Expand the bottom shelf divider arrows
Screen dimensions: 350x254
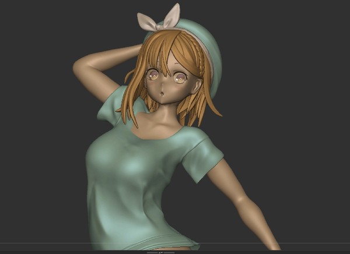160,253
